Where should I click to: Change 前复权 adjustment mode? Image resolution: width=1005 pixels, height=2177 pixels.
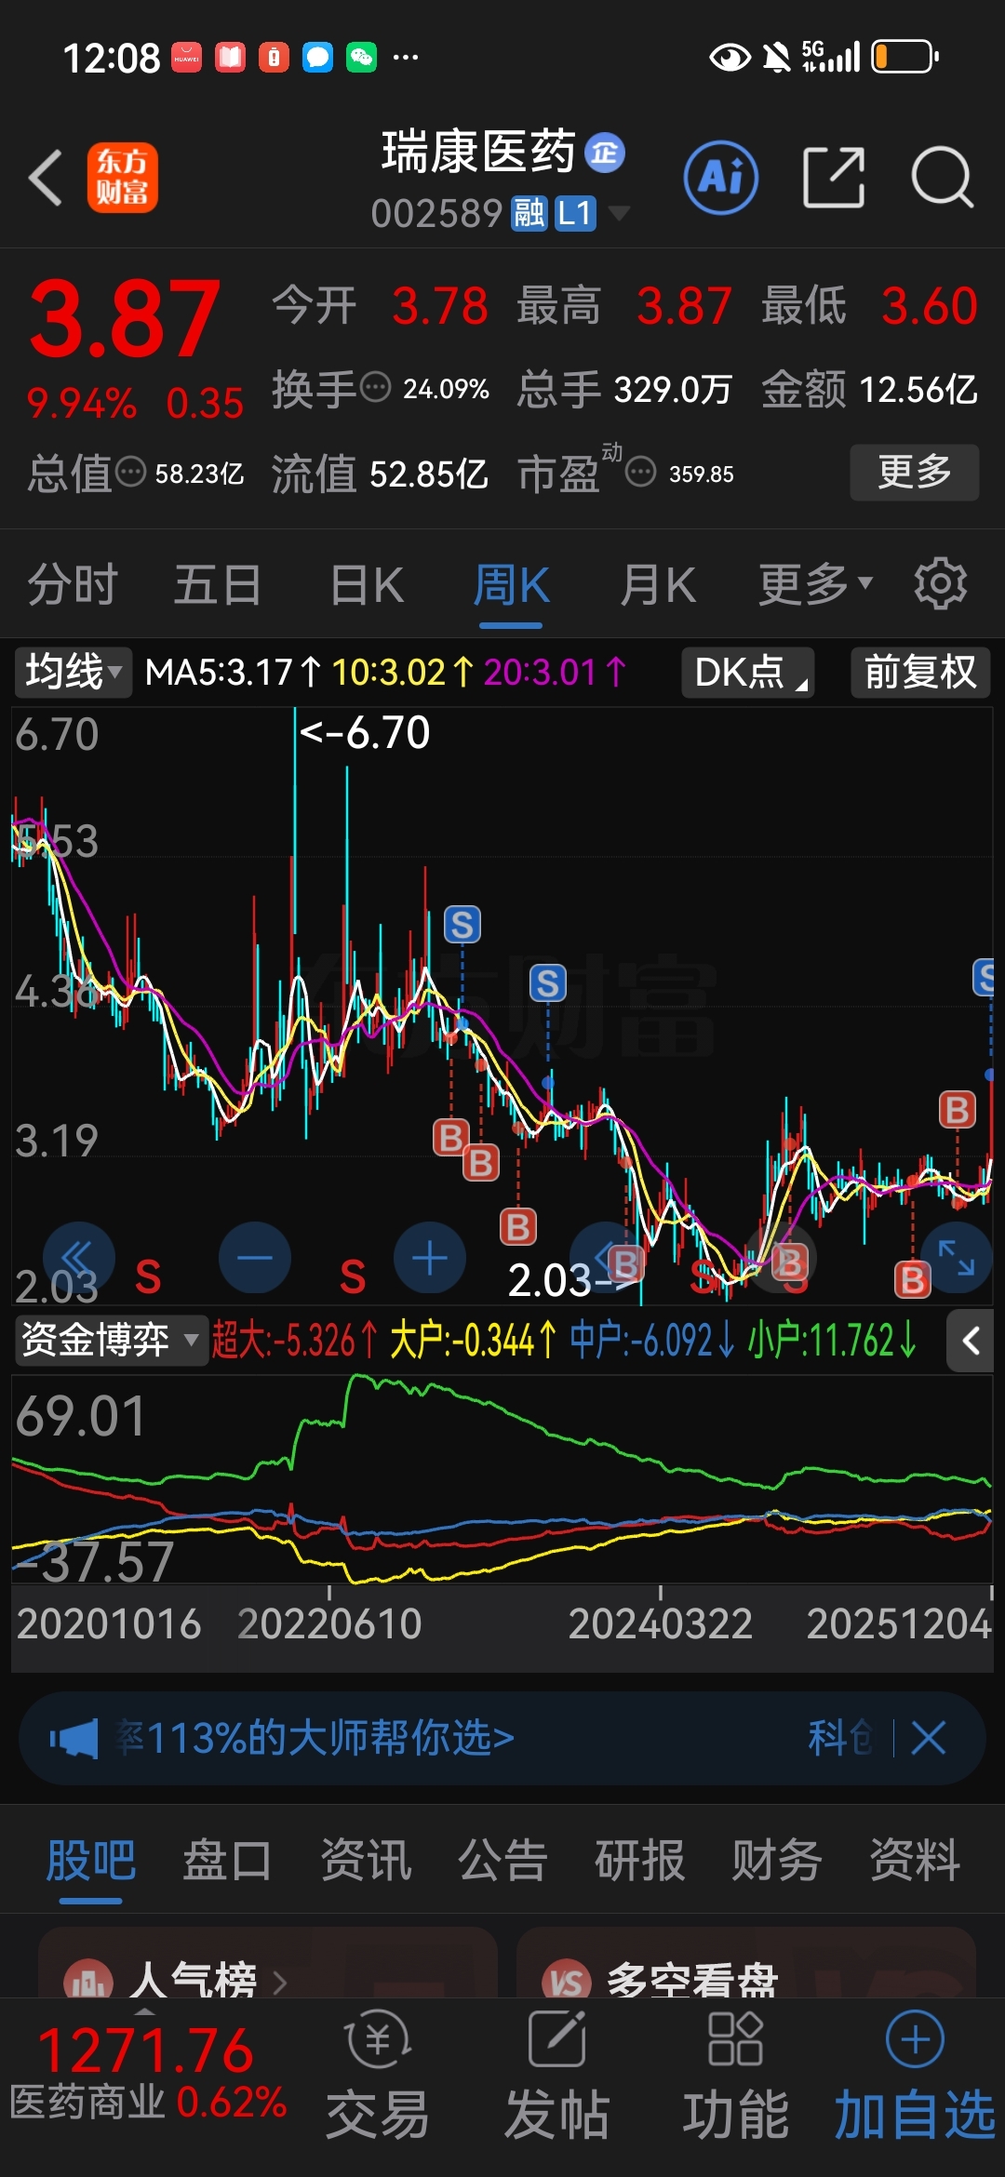(920, 672)
